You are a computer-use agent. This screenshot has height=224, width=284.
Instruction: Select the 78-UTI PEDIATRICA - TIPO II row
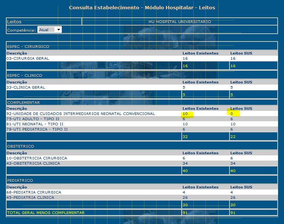tap(37, 129)
